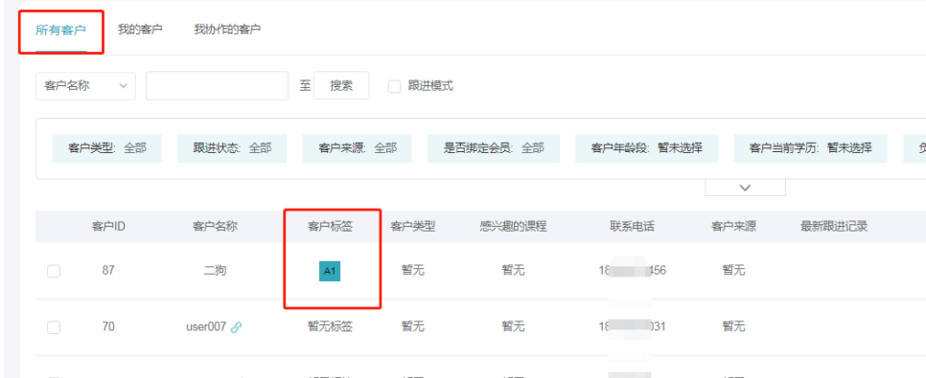This screenshot has height=378, width=926.
Task: Click the 搜索 button
Action: tap(341, 85)
